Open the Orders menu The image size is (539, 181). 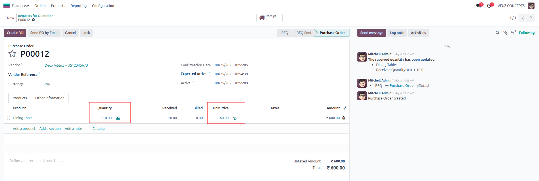[x=40, y=6]
